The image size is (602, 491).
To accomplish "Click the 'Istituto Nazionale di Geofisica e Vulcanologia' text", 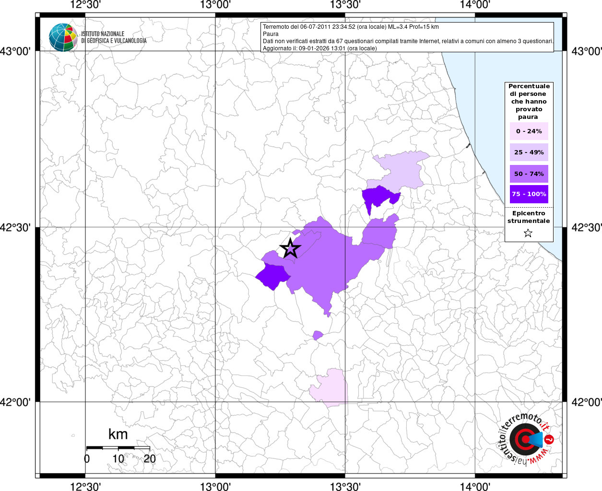I will pos(114,37).
